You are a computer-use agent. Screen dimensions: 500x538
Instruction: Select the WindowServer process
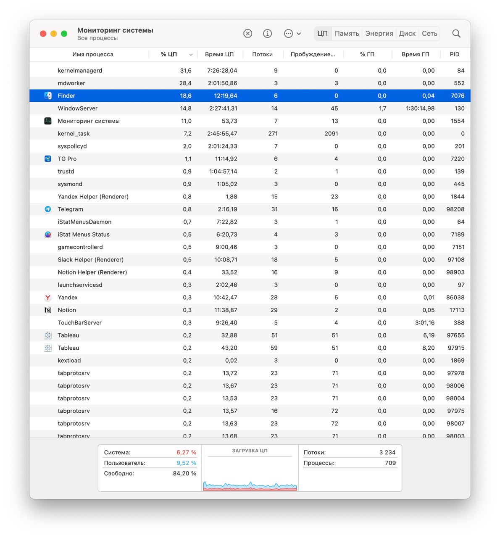coord(250,108)
